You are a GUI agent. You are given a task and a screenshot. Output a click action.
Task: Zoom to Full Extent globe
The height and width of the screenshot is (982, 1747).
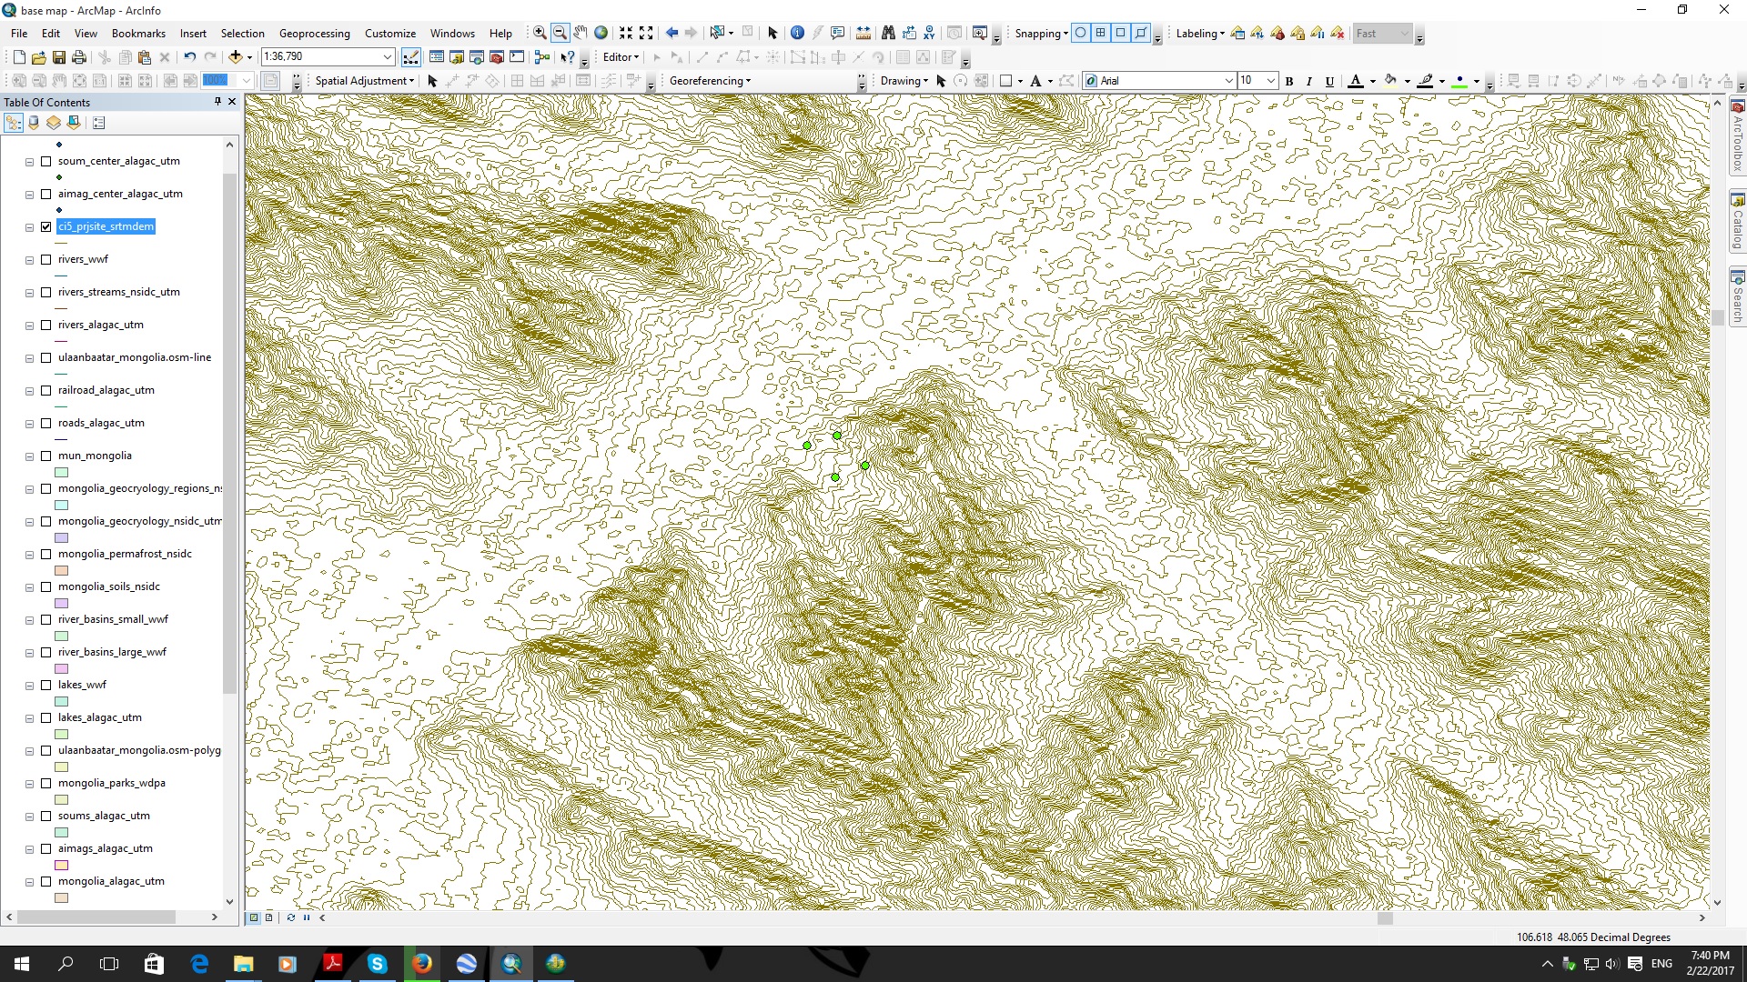[601, 33]
